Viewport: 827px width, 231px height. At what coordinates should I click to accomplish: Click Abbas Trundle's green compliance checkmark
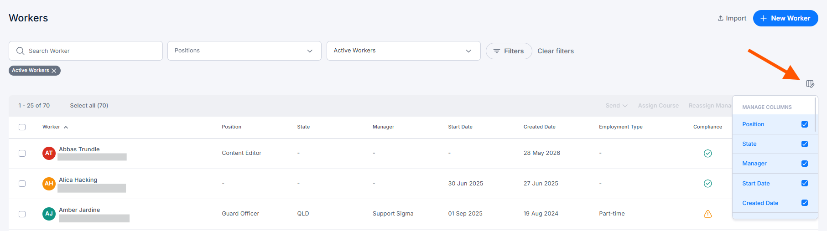point(707,153)
